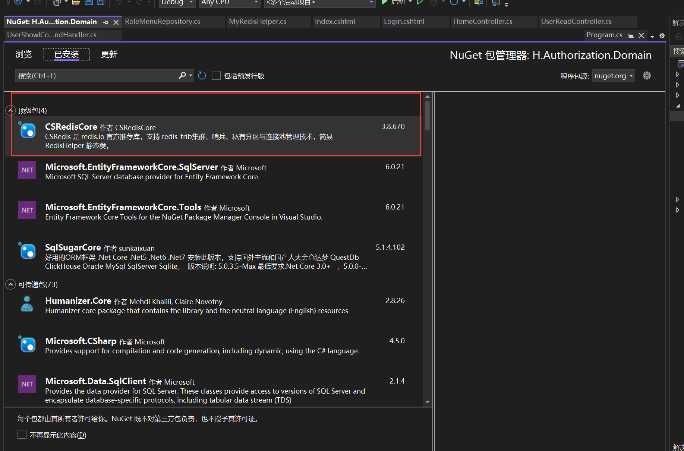Click the Solution Explorer back arrow icon
The image size is (684, 451).
(678, 37)
